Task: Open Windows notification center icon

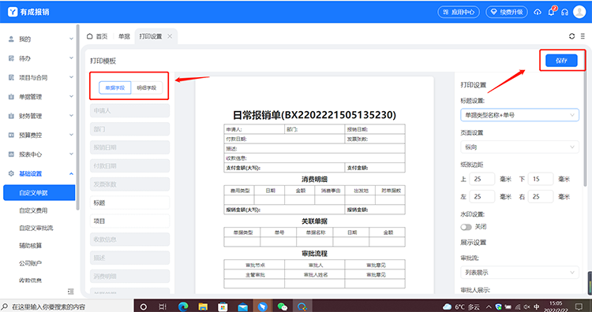Action: [x=579, y=306]
